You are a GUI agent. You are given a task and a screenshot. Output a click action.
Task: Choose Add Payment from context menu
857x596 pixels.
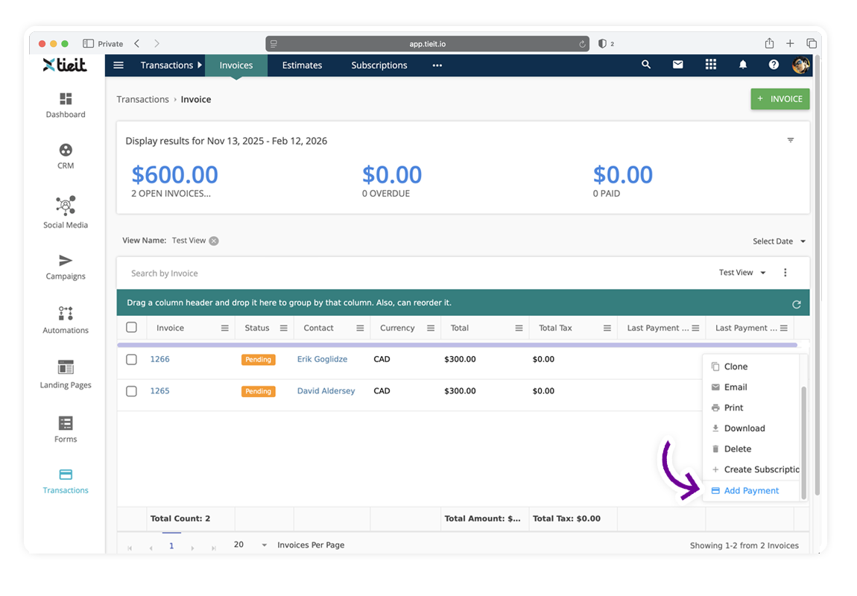[x=751, y=490]
